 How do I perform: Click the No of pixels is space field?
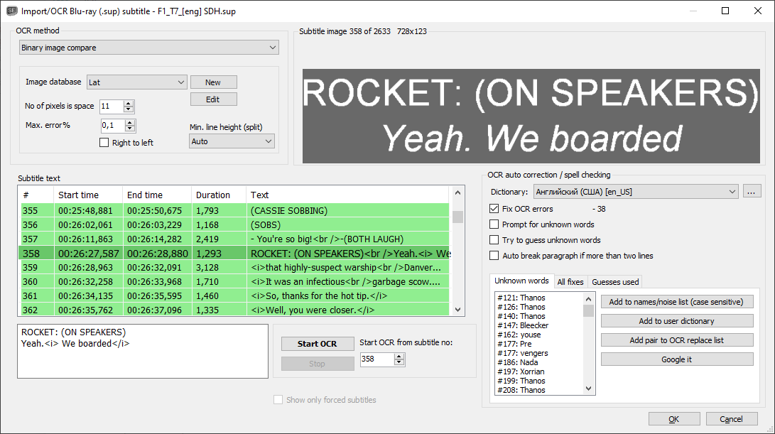point(112,107)
